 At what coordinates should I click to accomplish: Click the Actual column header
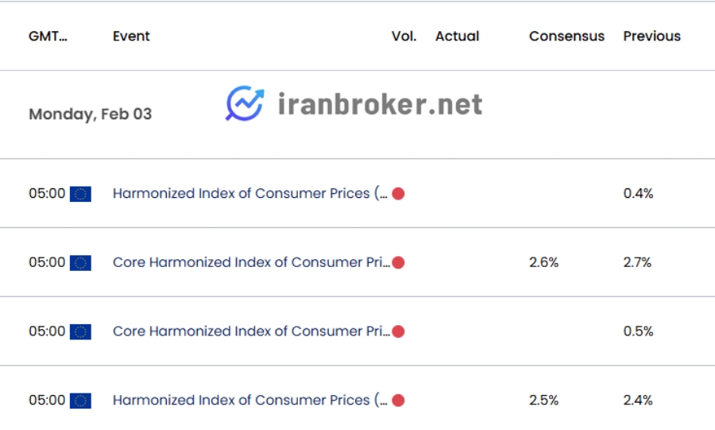[x=458, y=36]
